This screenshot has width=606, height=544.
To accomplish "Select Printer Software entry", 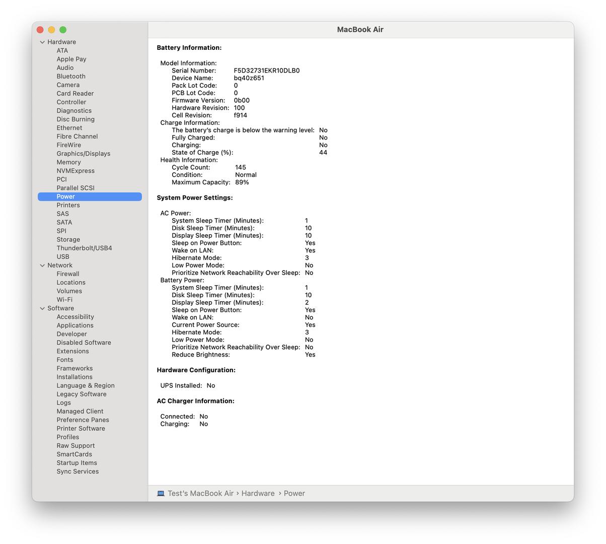I will pos(81,428).
